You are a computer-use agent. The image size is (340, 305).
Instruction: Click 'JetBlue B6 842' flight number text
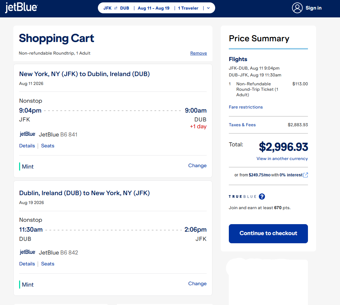58,252
